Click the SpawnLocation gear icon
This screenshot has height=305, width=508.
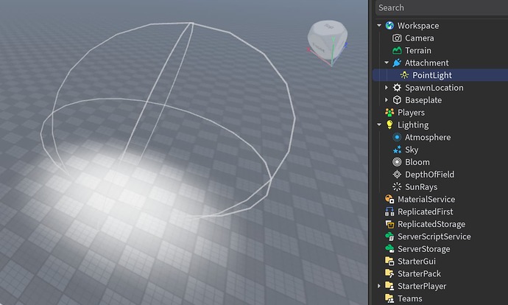point(397,88)
